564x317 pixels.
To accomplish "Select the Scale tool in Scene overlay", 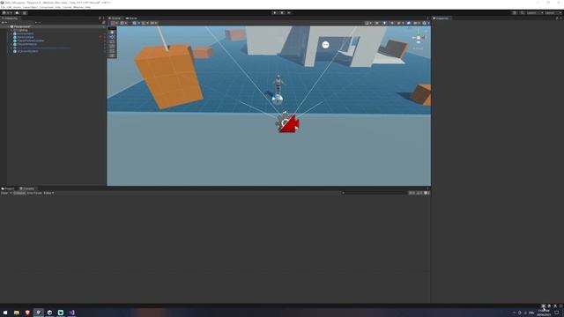I will tap(112, 47).
